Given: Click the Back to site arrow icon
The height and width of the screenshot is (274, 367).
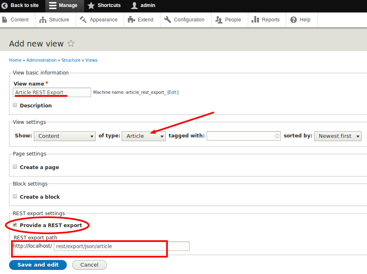Looking at the screenshot, I should tap(5, 5).
